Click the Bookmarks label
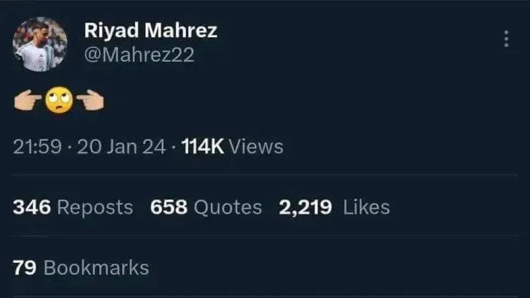530x298 pixels. [97, 268]
